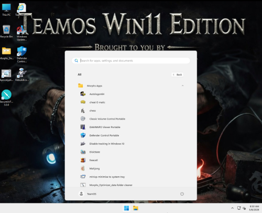Viewport: 262px width, 213px height.
Task: Open File Explorer from the taskbar
Action: 136,208
